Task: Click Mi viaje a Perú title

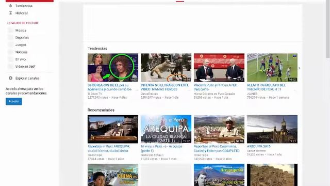Action: [161, 148]
